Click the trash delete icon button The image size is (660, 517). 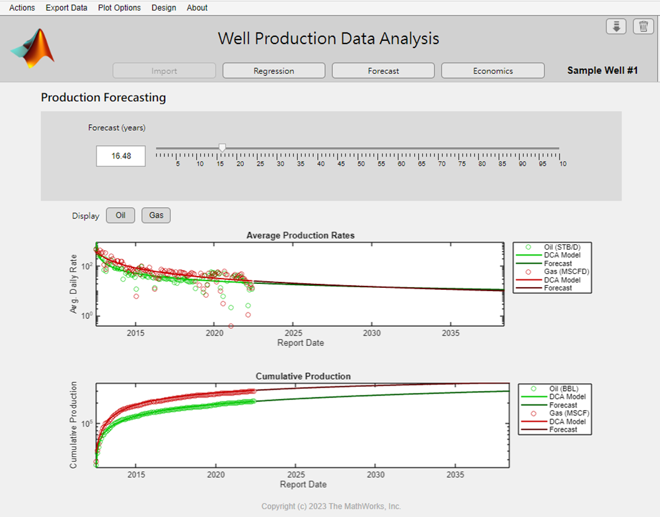(643, 26)
